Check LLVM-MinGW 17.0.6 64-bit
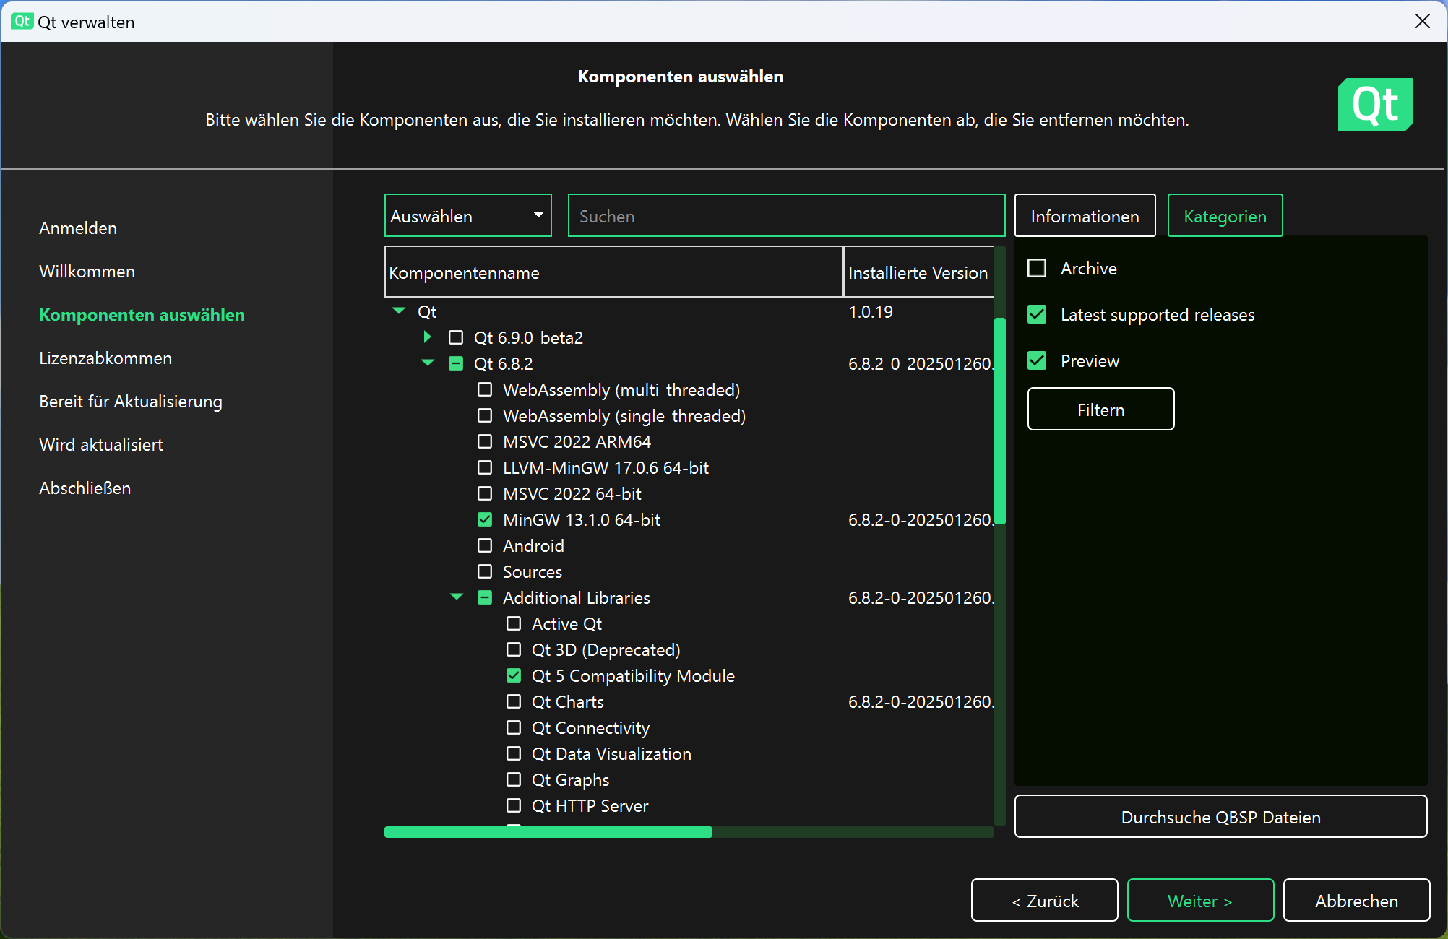The image size is (1448, 939). [485, 468]
